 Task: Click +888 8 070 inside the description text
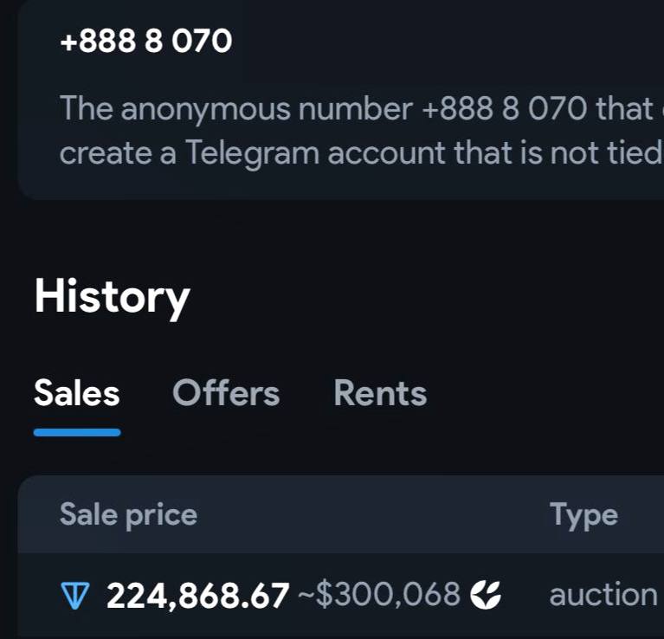[505, 108]
